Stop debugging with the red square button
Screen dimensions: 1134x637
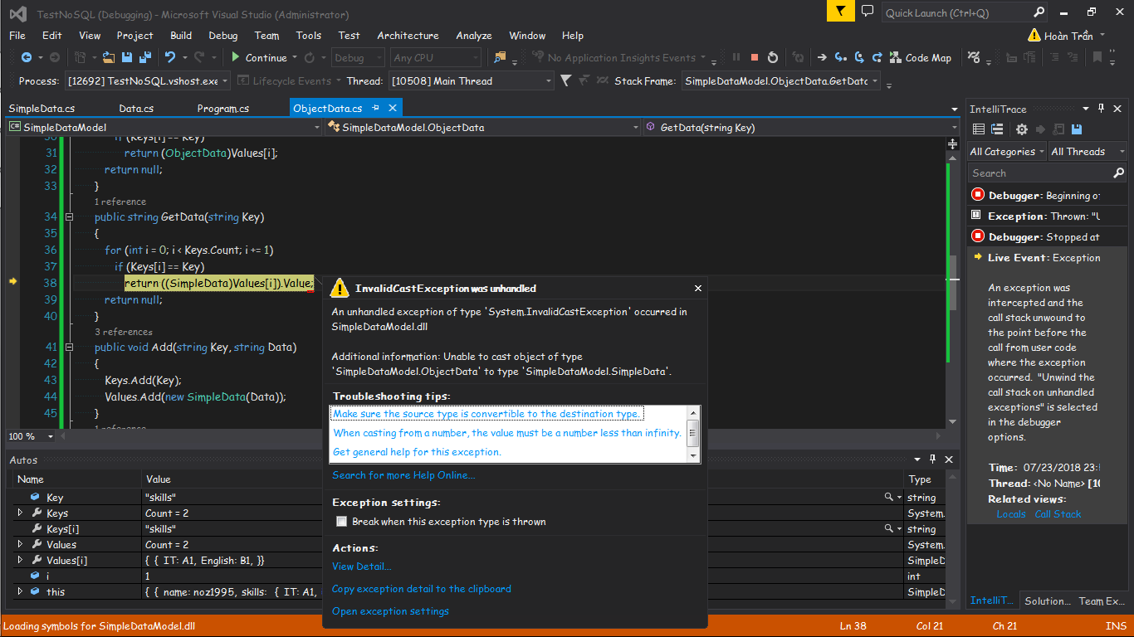pyautogui.click(x=755, y=58)
